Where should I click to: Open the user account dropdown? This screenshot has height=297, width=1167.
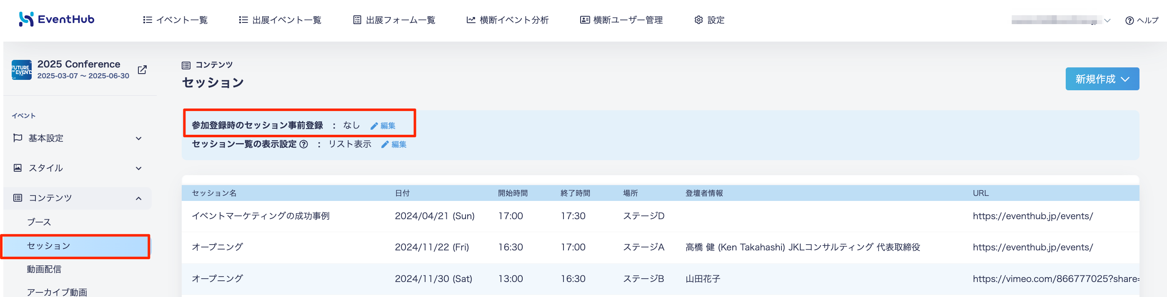[1060, 20]
